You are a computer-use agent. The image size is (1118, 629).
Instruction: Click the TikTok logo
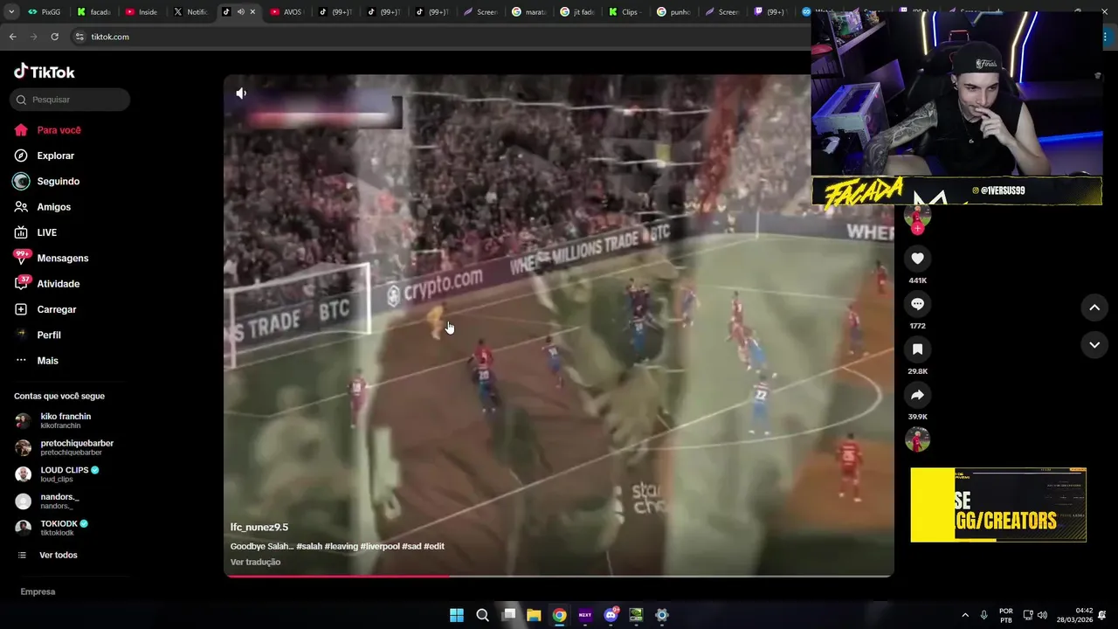click(x=45, y=72)
